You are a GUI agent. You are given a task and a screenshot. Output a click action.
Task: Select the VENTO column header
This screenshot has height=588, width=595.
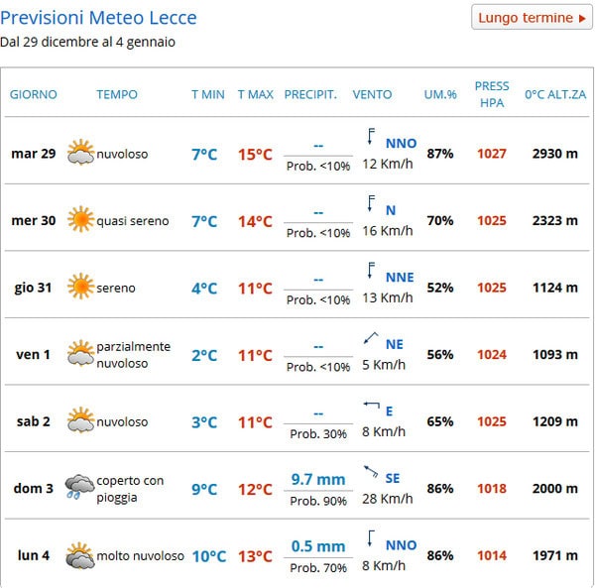[372, 94]
